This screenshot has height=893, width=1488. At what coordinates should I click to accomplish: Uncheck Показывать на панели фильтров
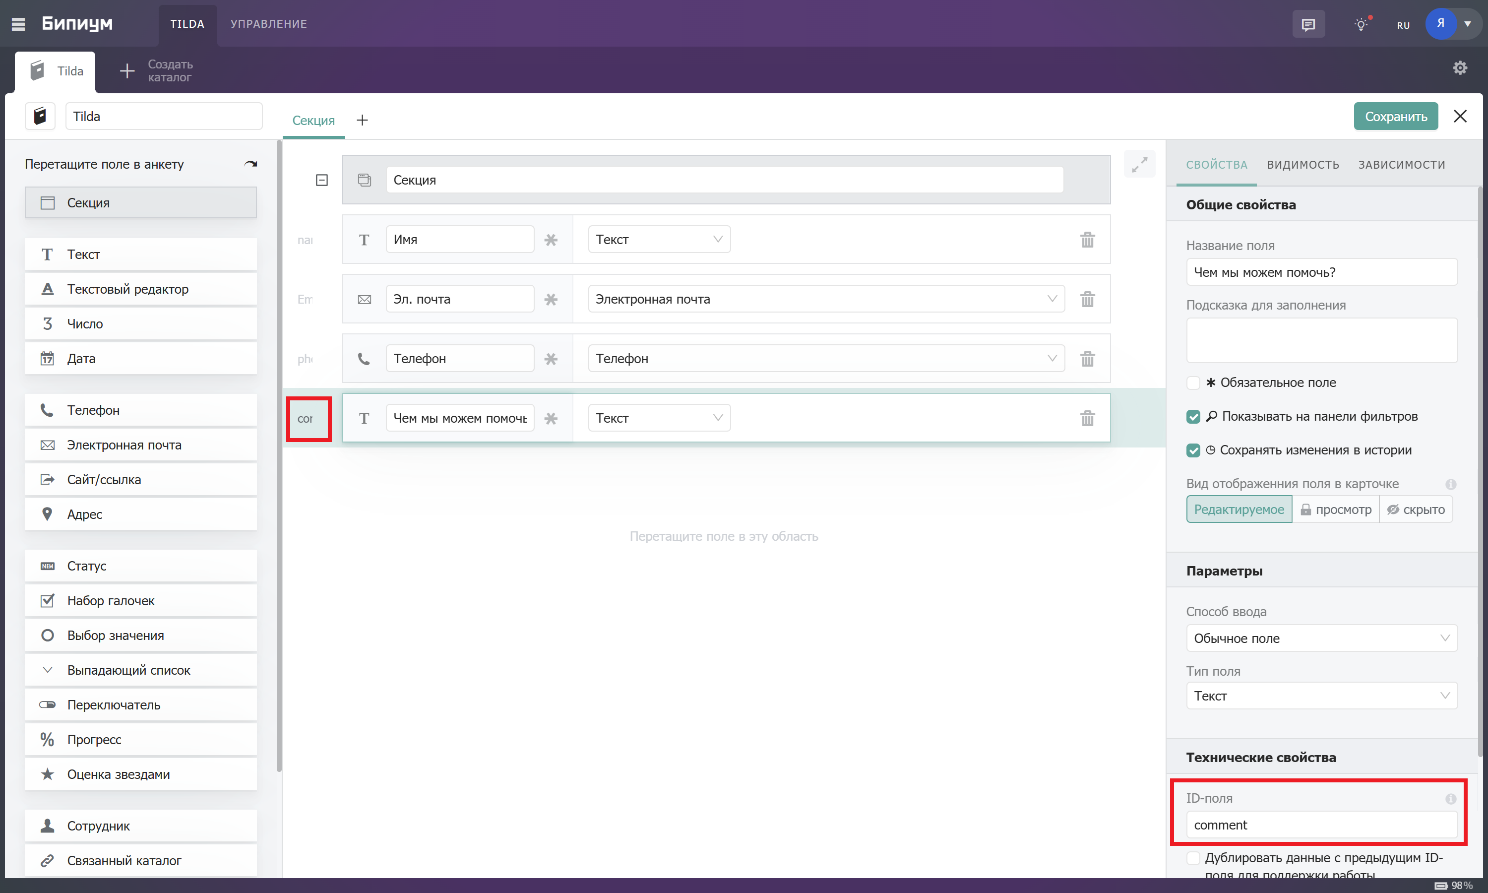pos(1193,416)
